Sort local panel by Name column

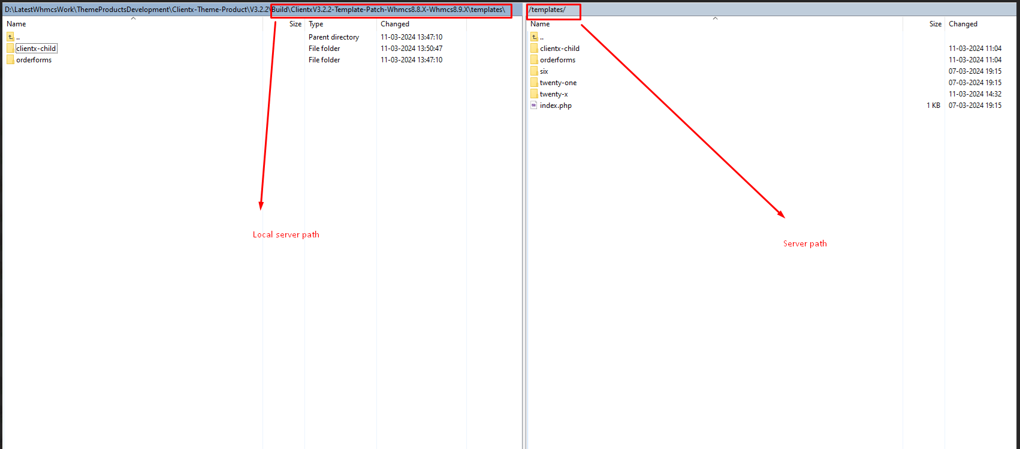16,24
